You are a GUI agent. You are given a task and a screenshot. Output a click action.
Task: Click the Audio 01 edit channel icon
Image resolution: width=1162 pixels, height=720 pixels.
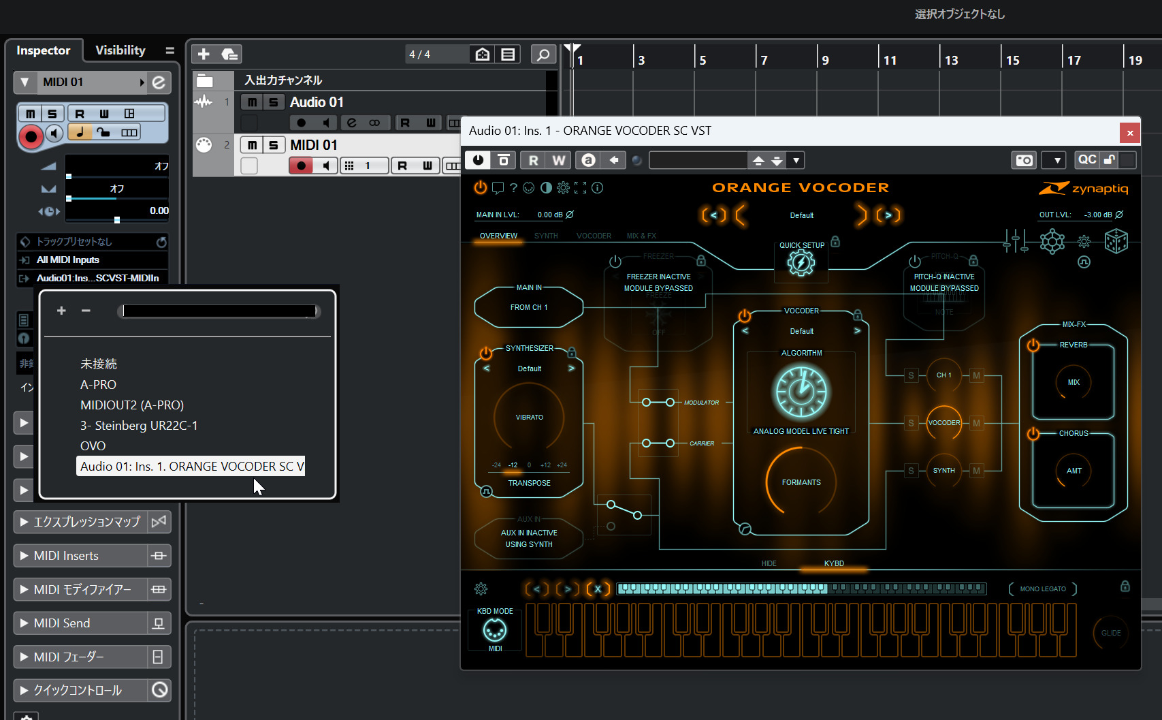pyautogui.click(x=351, y=123)
